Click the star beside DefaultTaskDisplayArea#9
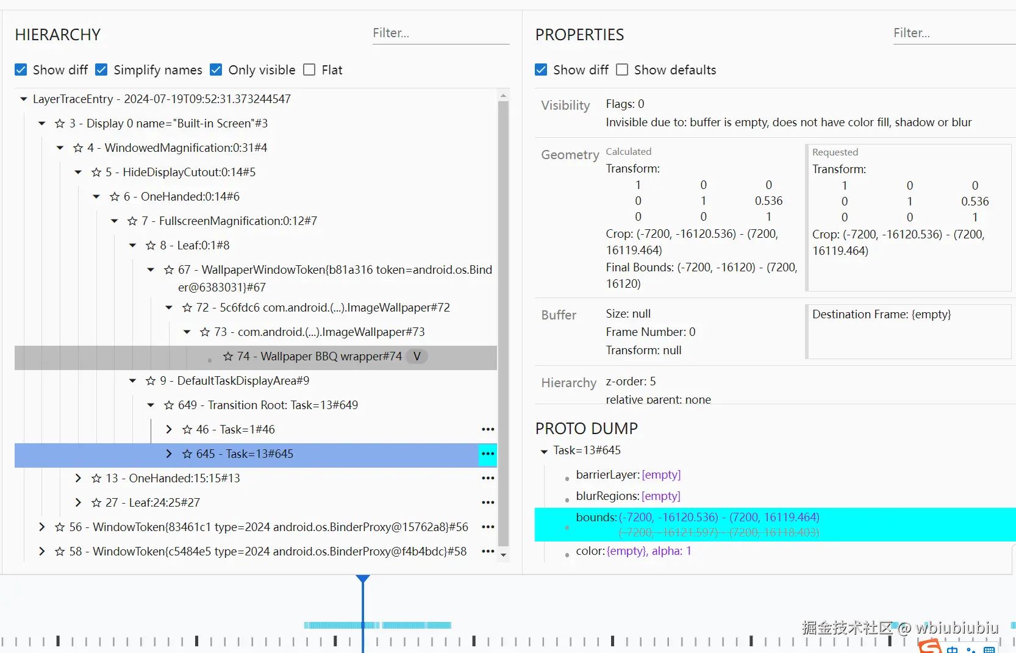The width and height of the screenshot is (1016, 653). pos(151,381)
